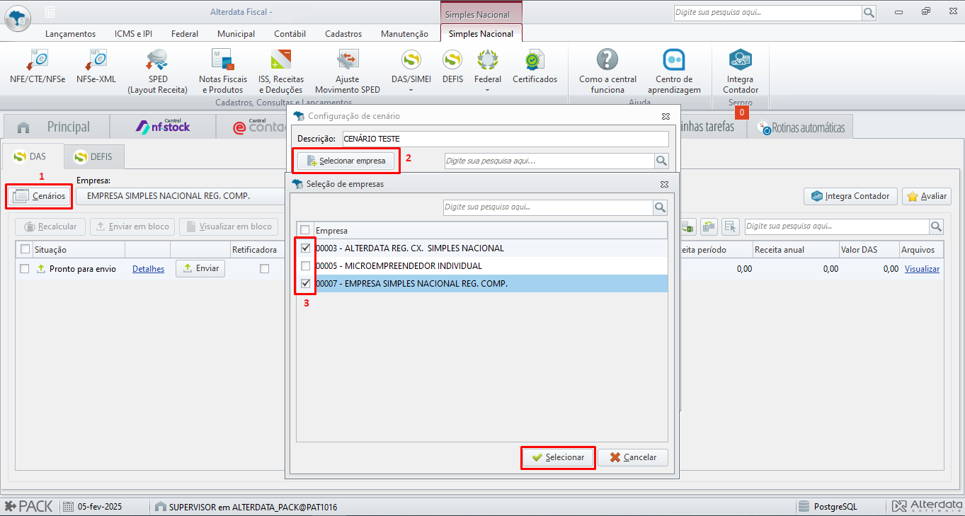Click the Avaliar star button

926,196
